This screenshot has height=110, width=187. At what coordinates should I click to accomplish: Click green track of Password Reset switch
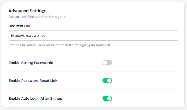(x=105, y=80)
